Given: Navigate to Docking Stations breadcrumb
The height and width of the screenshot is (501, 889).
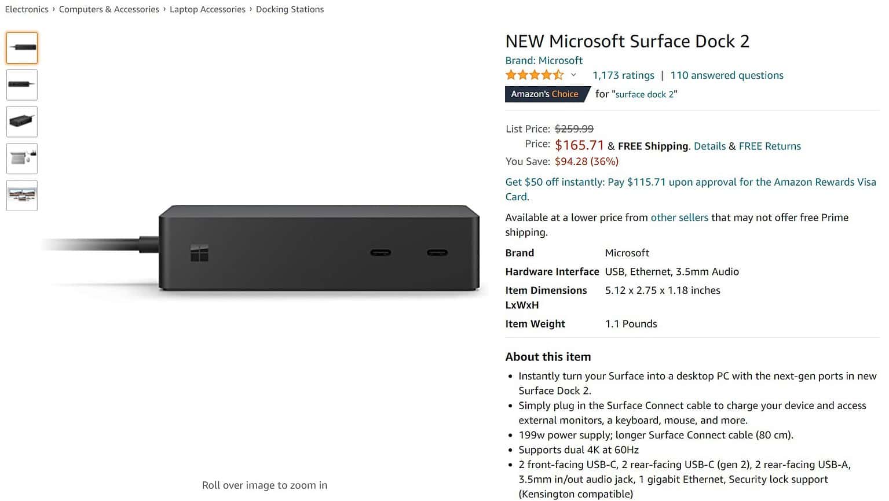Looking at the screenshot, I should (x=290, y=9).
